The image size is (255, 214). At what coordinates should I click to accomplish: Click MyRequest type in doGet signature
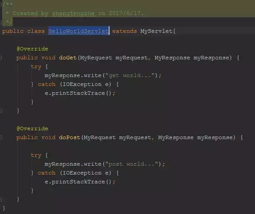[x=96, y=58]
